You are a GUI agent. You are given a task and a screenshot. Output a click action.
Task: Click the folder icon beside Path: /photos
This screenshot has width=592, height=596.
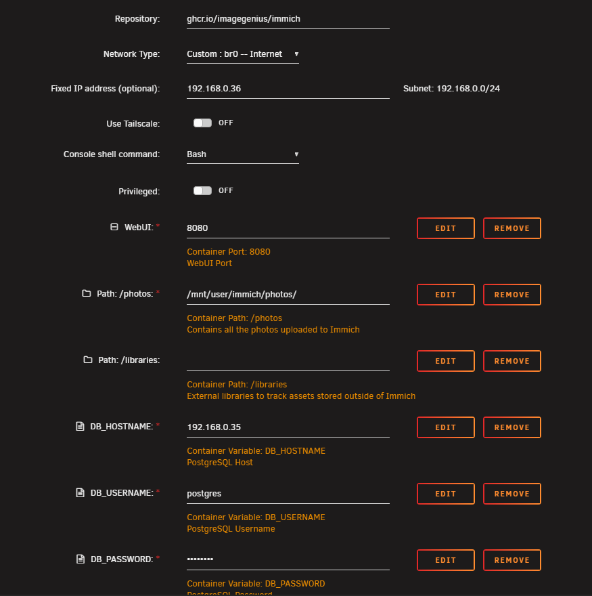tap(86, 293)
